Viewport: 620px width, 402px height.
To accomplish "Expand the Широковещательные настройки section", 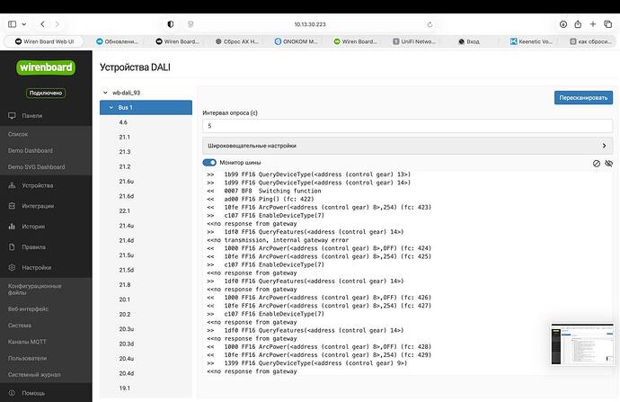I will point(408,146).
